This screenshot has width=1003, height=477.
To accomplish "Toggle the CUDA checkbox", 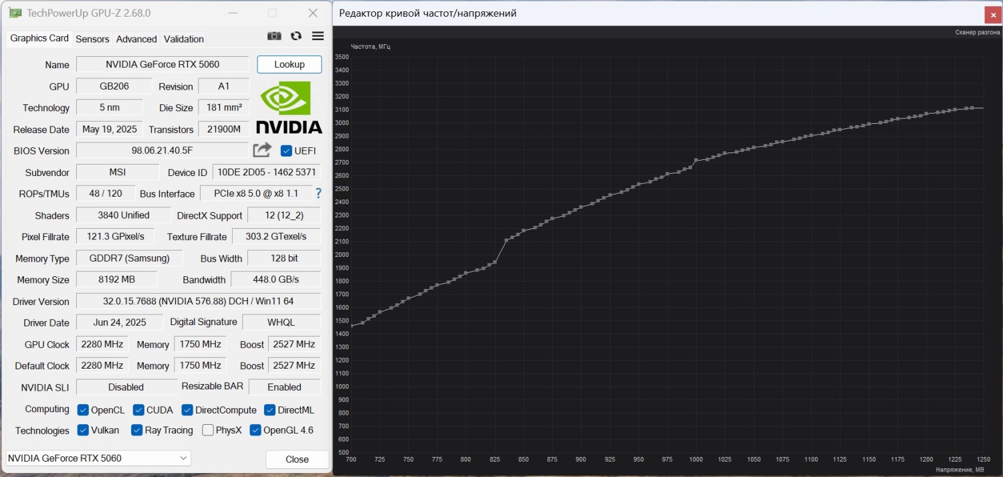I will [138, 410].
